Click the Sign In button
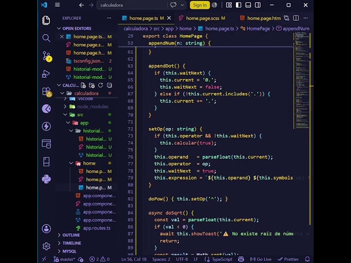Image resolution: width=351 pixels, height=263 pixels. (x=200, y=5)
